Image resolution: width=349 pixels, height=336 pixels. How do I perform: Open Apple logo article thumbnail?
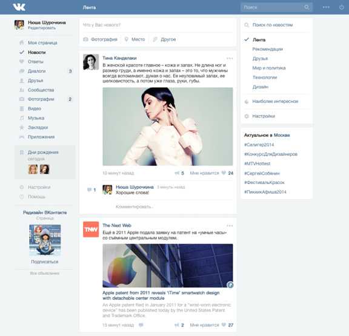click(168, 266)
